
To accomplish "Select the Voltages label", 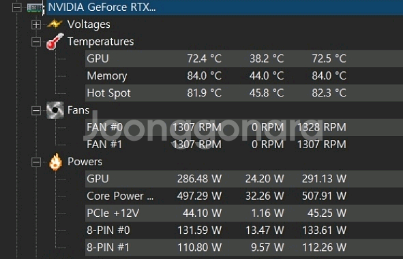I will click(x=89, y=24).
